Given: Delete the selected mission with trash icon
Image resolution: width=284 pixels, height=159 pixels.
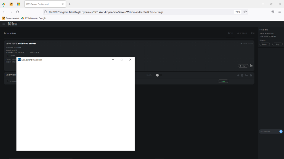Looking at the screenshot, I should [x=242, y=75].
